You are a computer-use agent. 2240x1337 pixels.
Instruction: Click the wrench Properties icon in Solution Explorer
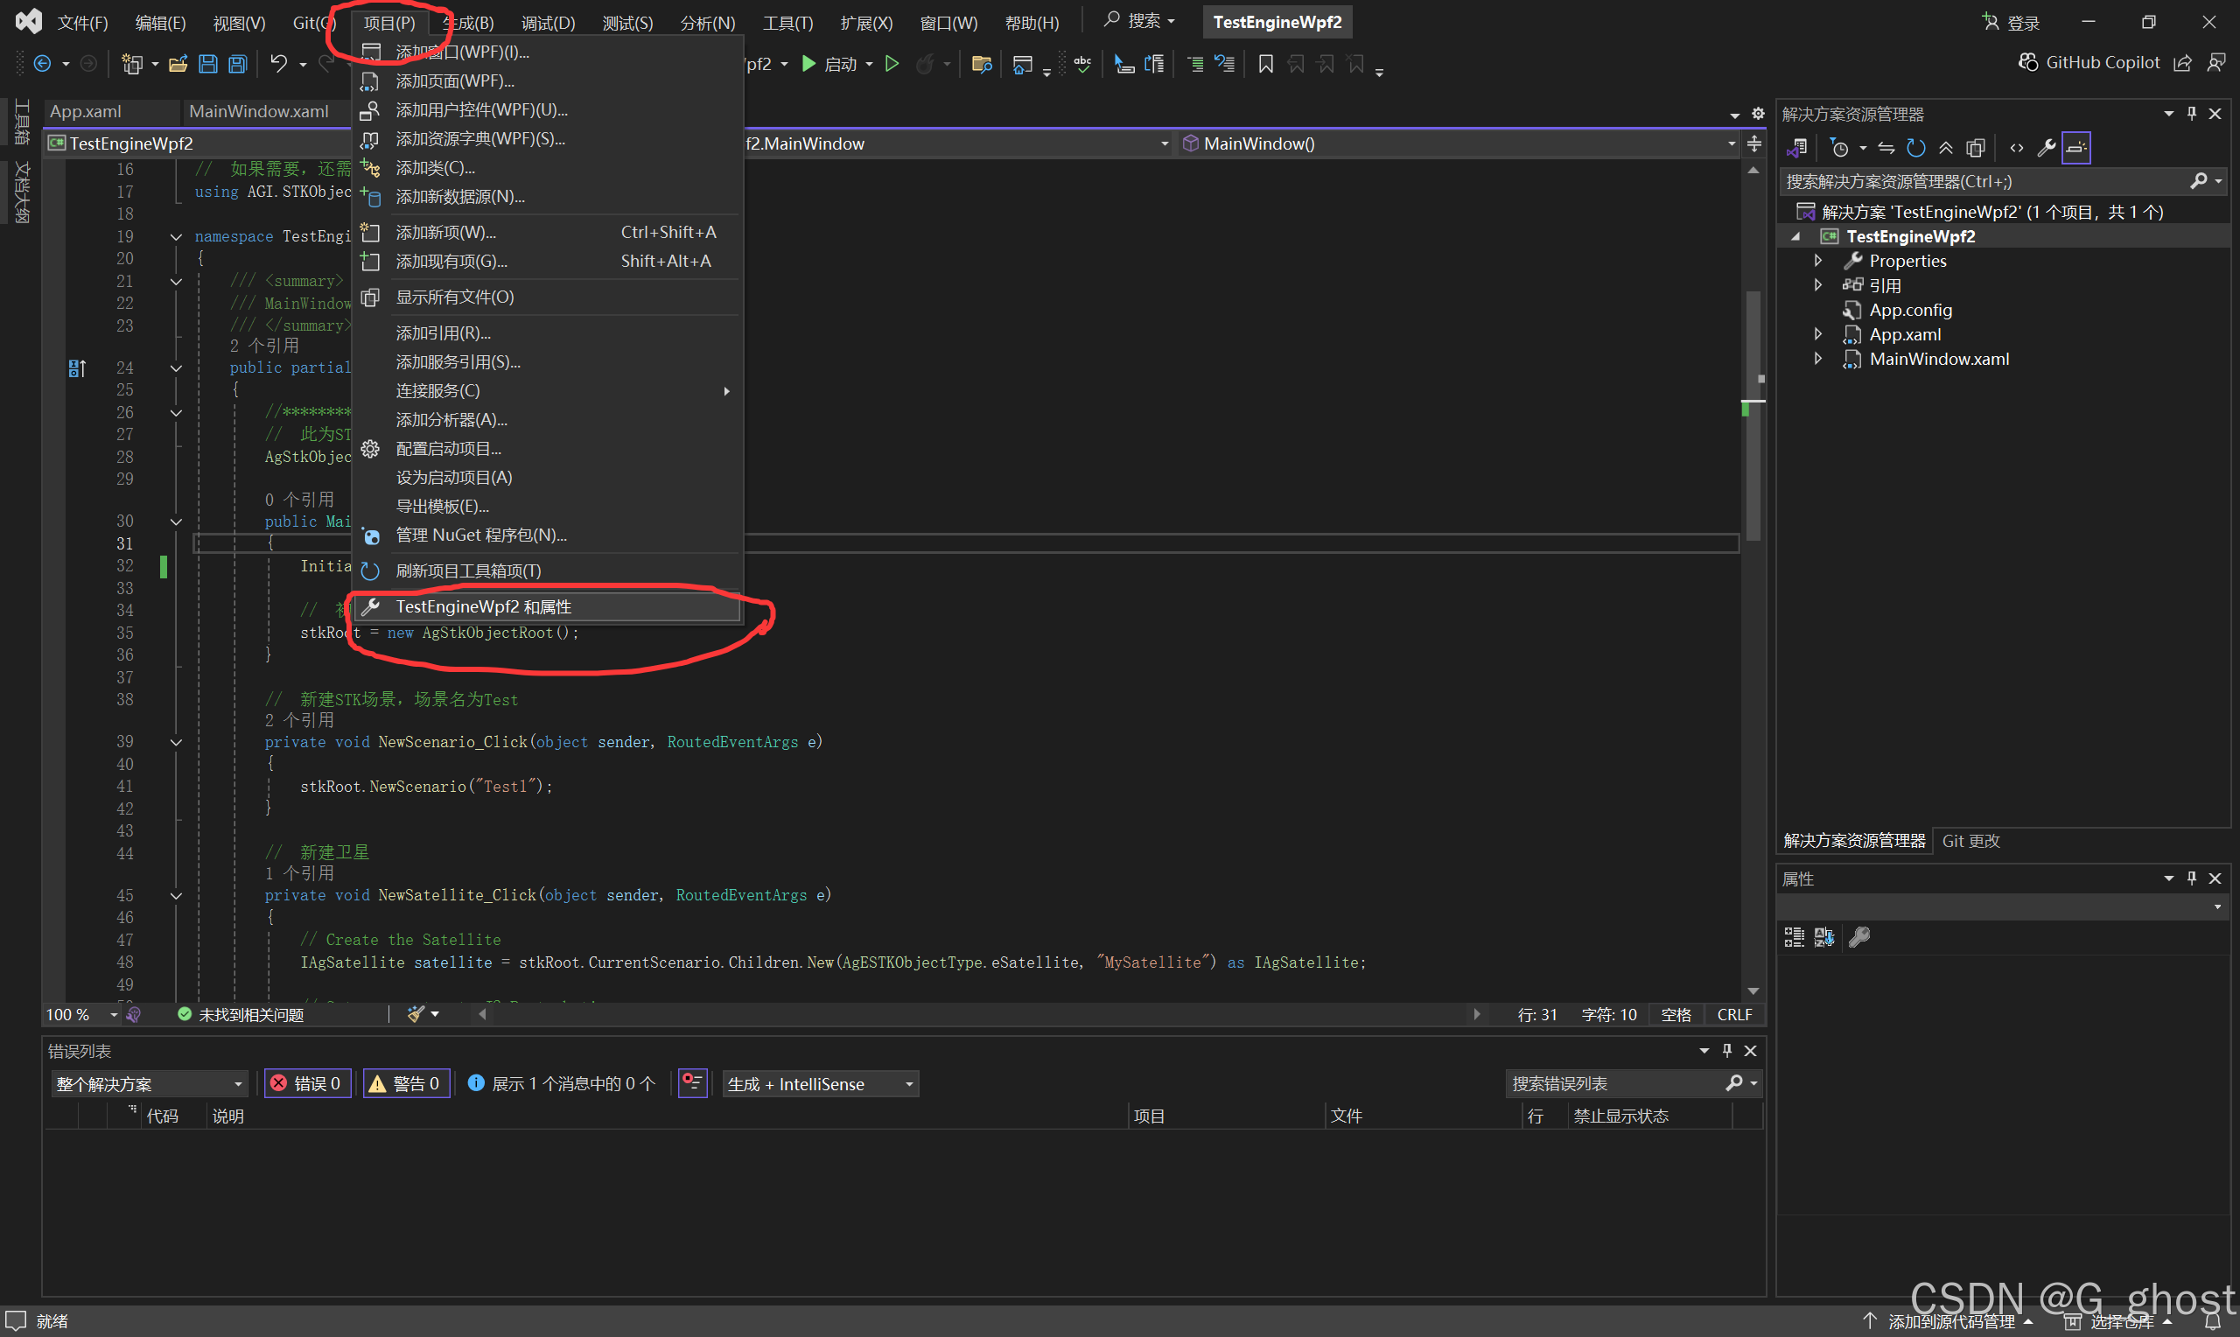click(x=2046, y=148)
